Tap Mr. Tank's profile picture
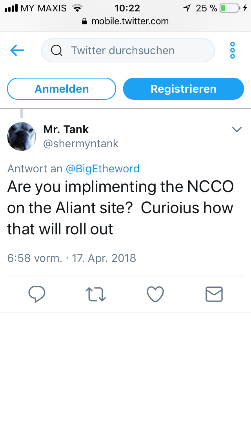This screenshot has width=251, height=446. (22, 136)
